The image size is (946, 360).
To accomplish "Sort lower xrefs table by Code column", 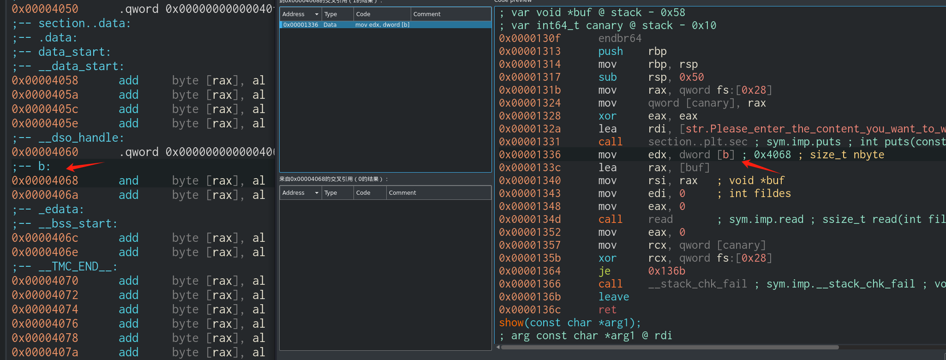I will pos(370,193).
